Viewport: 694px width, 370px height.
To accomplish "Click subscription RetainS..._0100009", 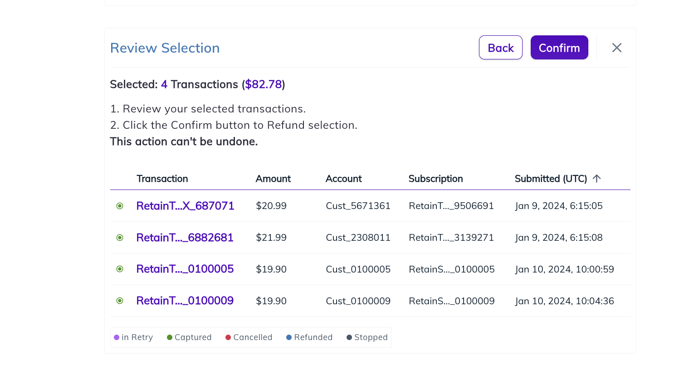I will (452, 301).
